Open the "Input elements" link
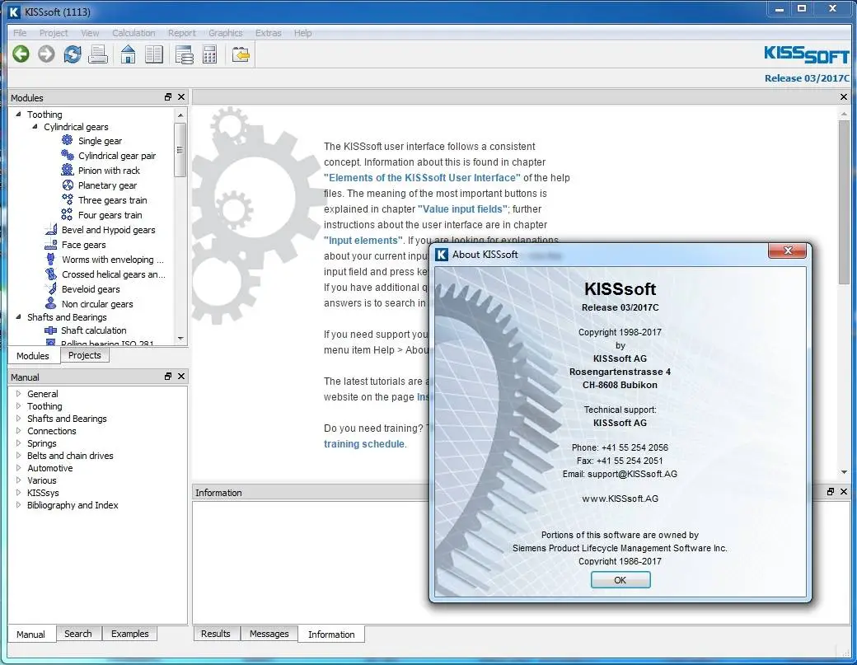Screen dimensions: 857x665 point(363,241)
